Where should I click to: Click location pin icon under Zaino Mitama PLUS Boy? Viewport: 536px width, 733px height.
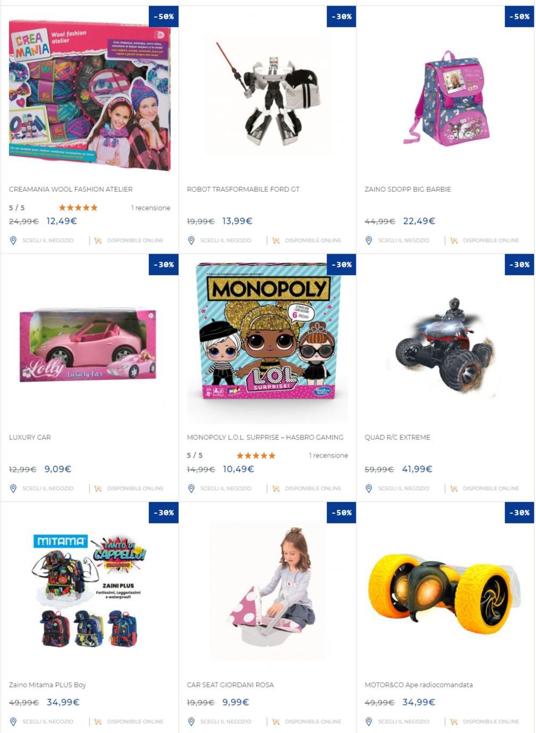pyautogui.click(x=13, y=721)
